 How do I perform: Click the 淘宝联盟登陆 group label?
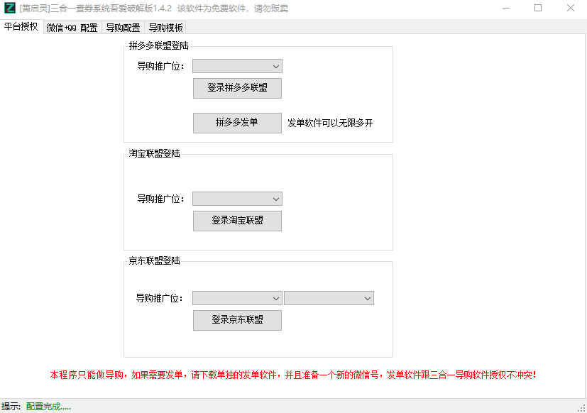click(154, 153)
